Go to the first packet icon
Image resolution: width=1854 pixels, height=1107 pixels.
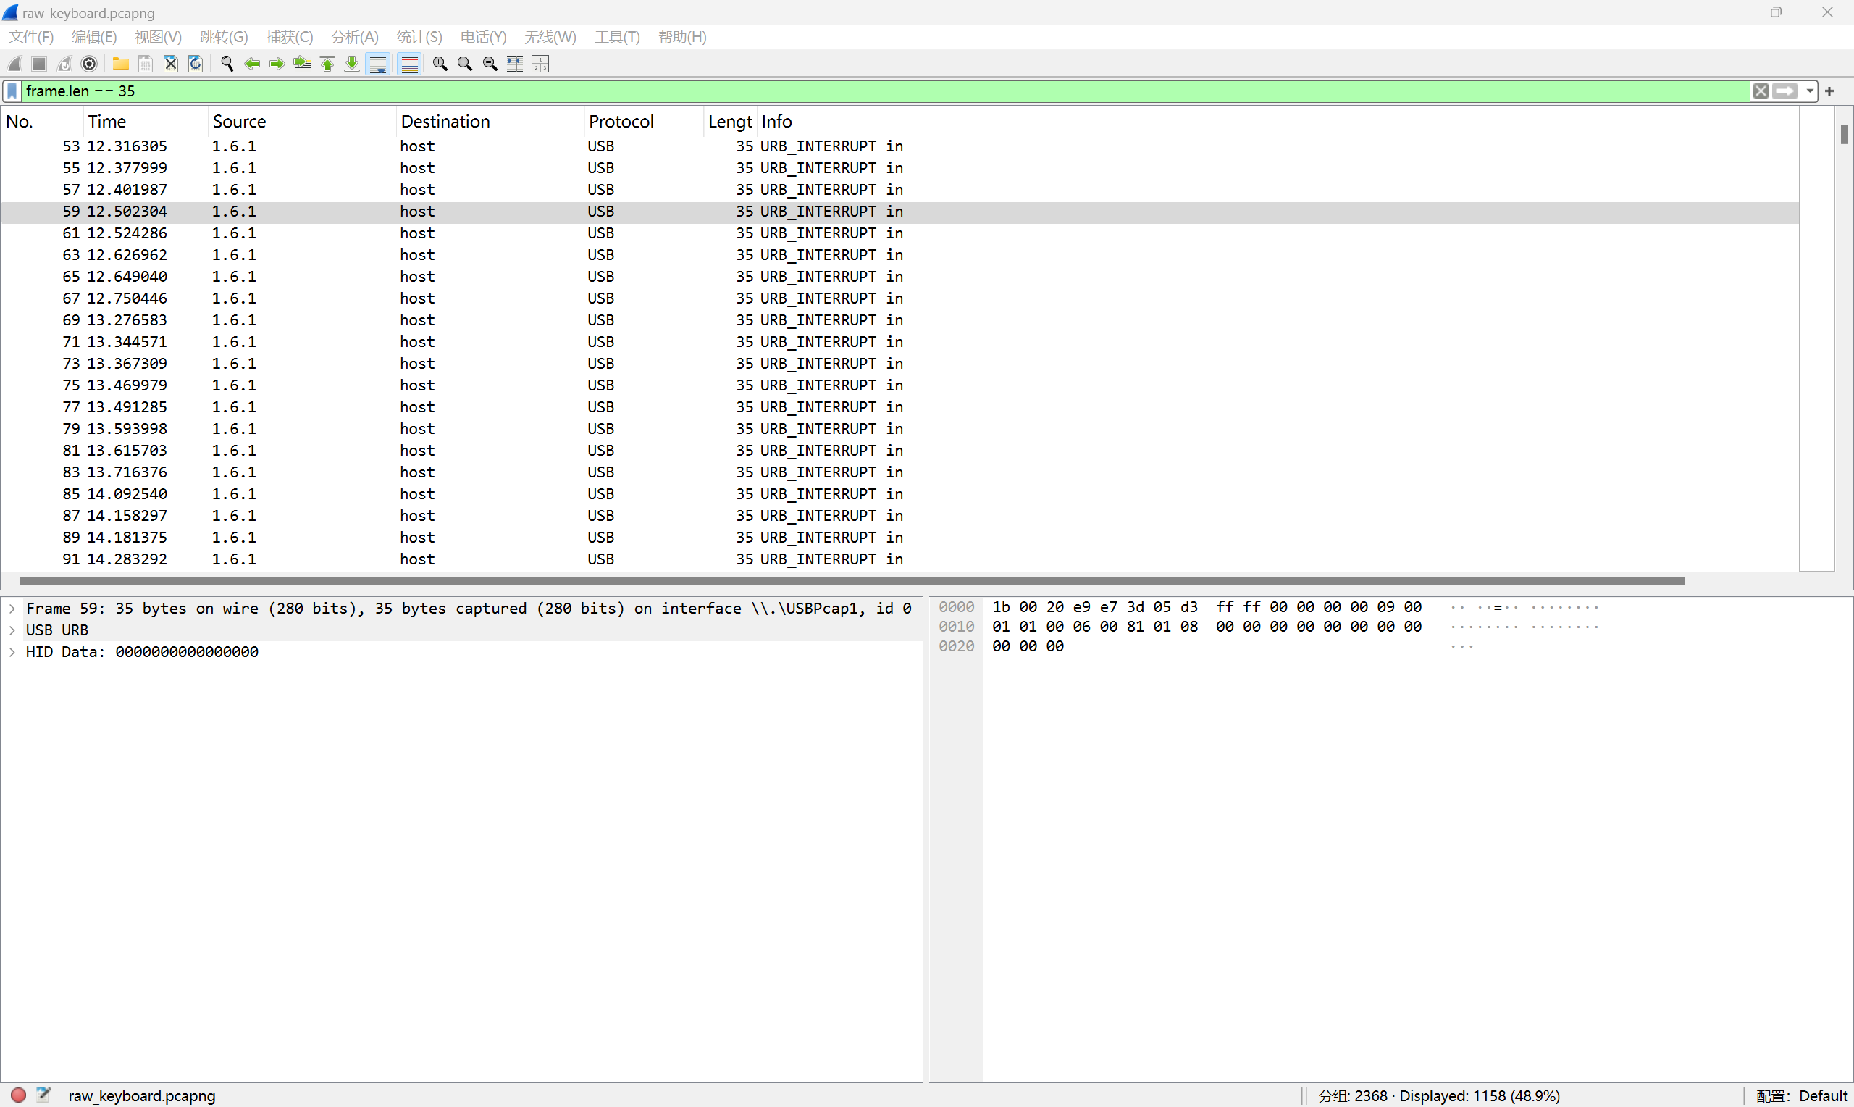[327, 64]
